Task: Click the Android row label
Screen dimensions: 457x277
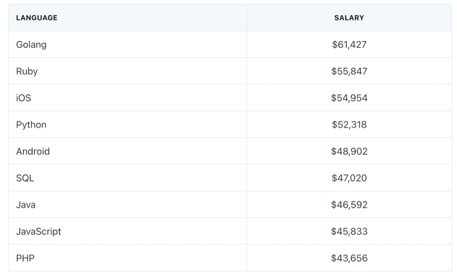Action: pos(33,151)
